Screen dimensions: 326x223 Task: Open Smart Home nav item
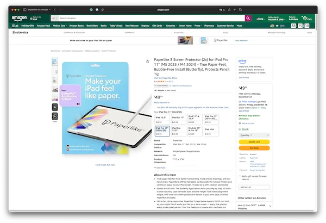click(185, 26)
